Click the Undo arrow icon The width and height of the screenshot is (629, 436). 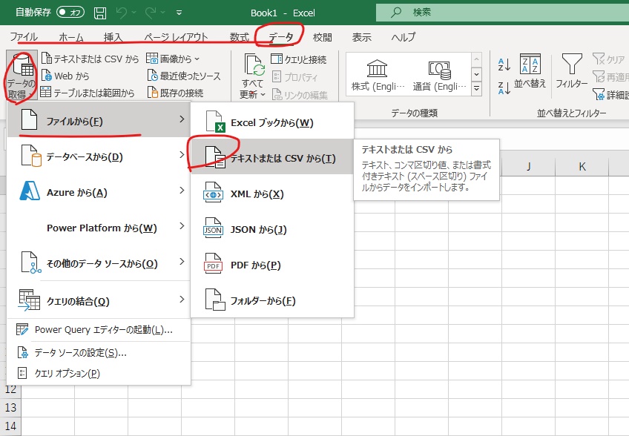[122, 13]
